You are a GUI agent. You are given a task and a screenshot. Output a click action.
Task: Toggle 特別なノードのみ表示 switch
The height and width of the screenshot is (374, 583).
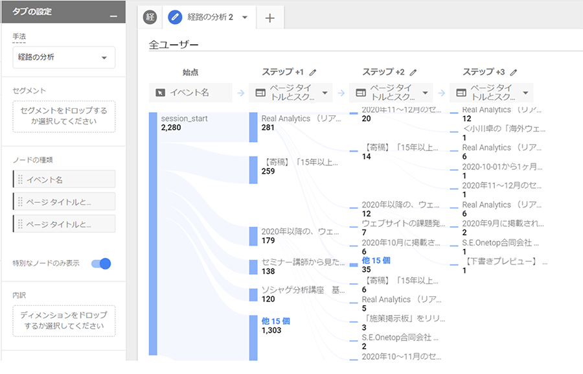pyautogui.click(x=101, y=263)
